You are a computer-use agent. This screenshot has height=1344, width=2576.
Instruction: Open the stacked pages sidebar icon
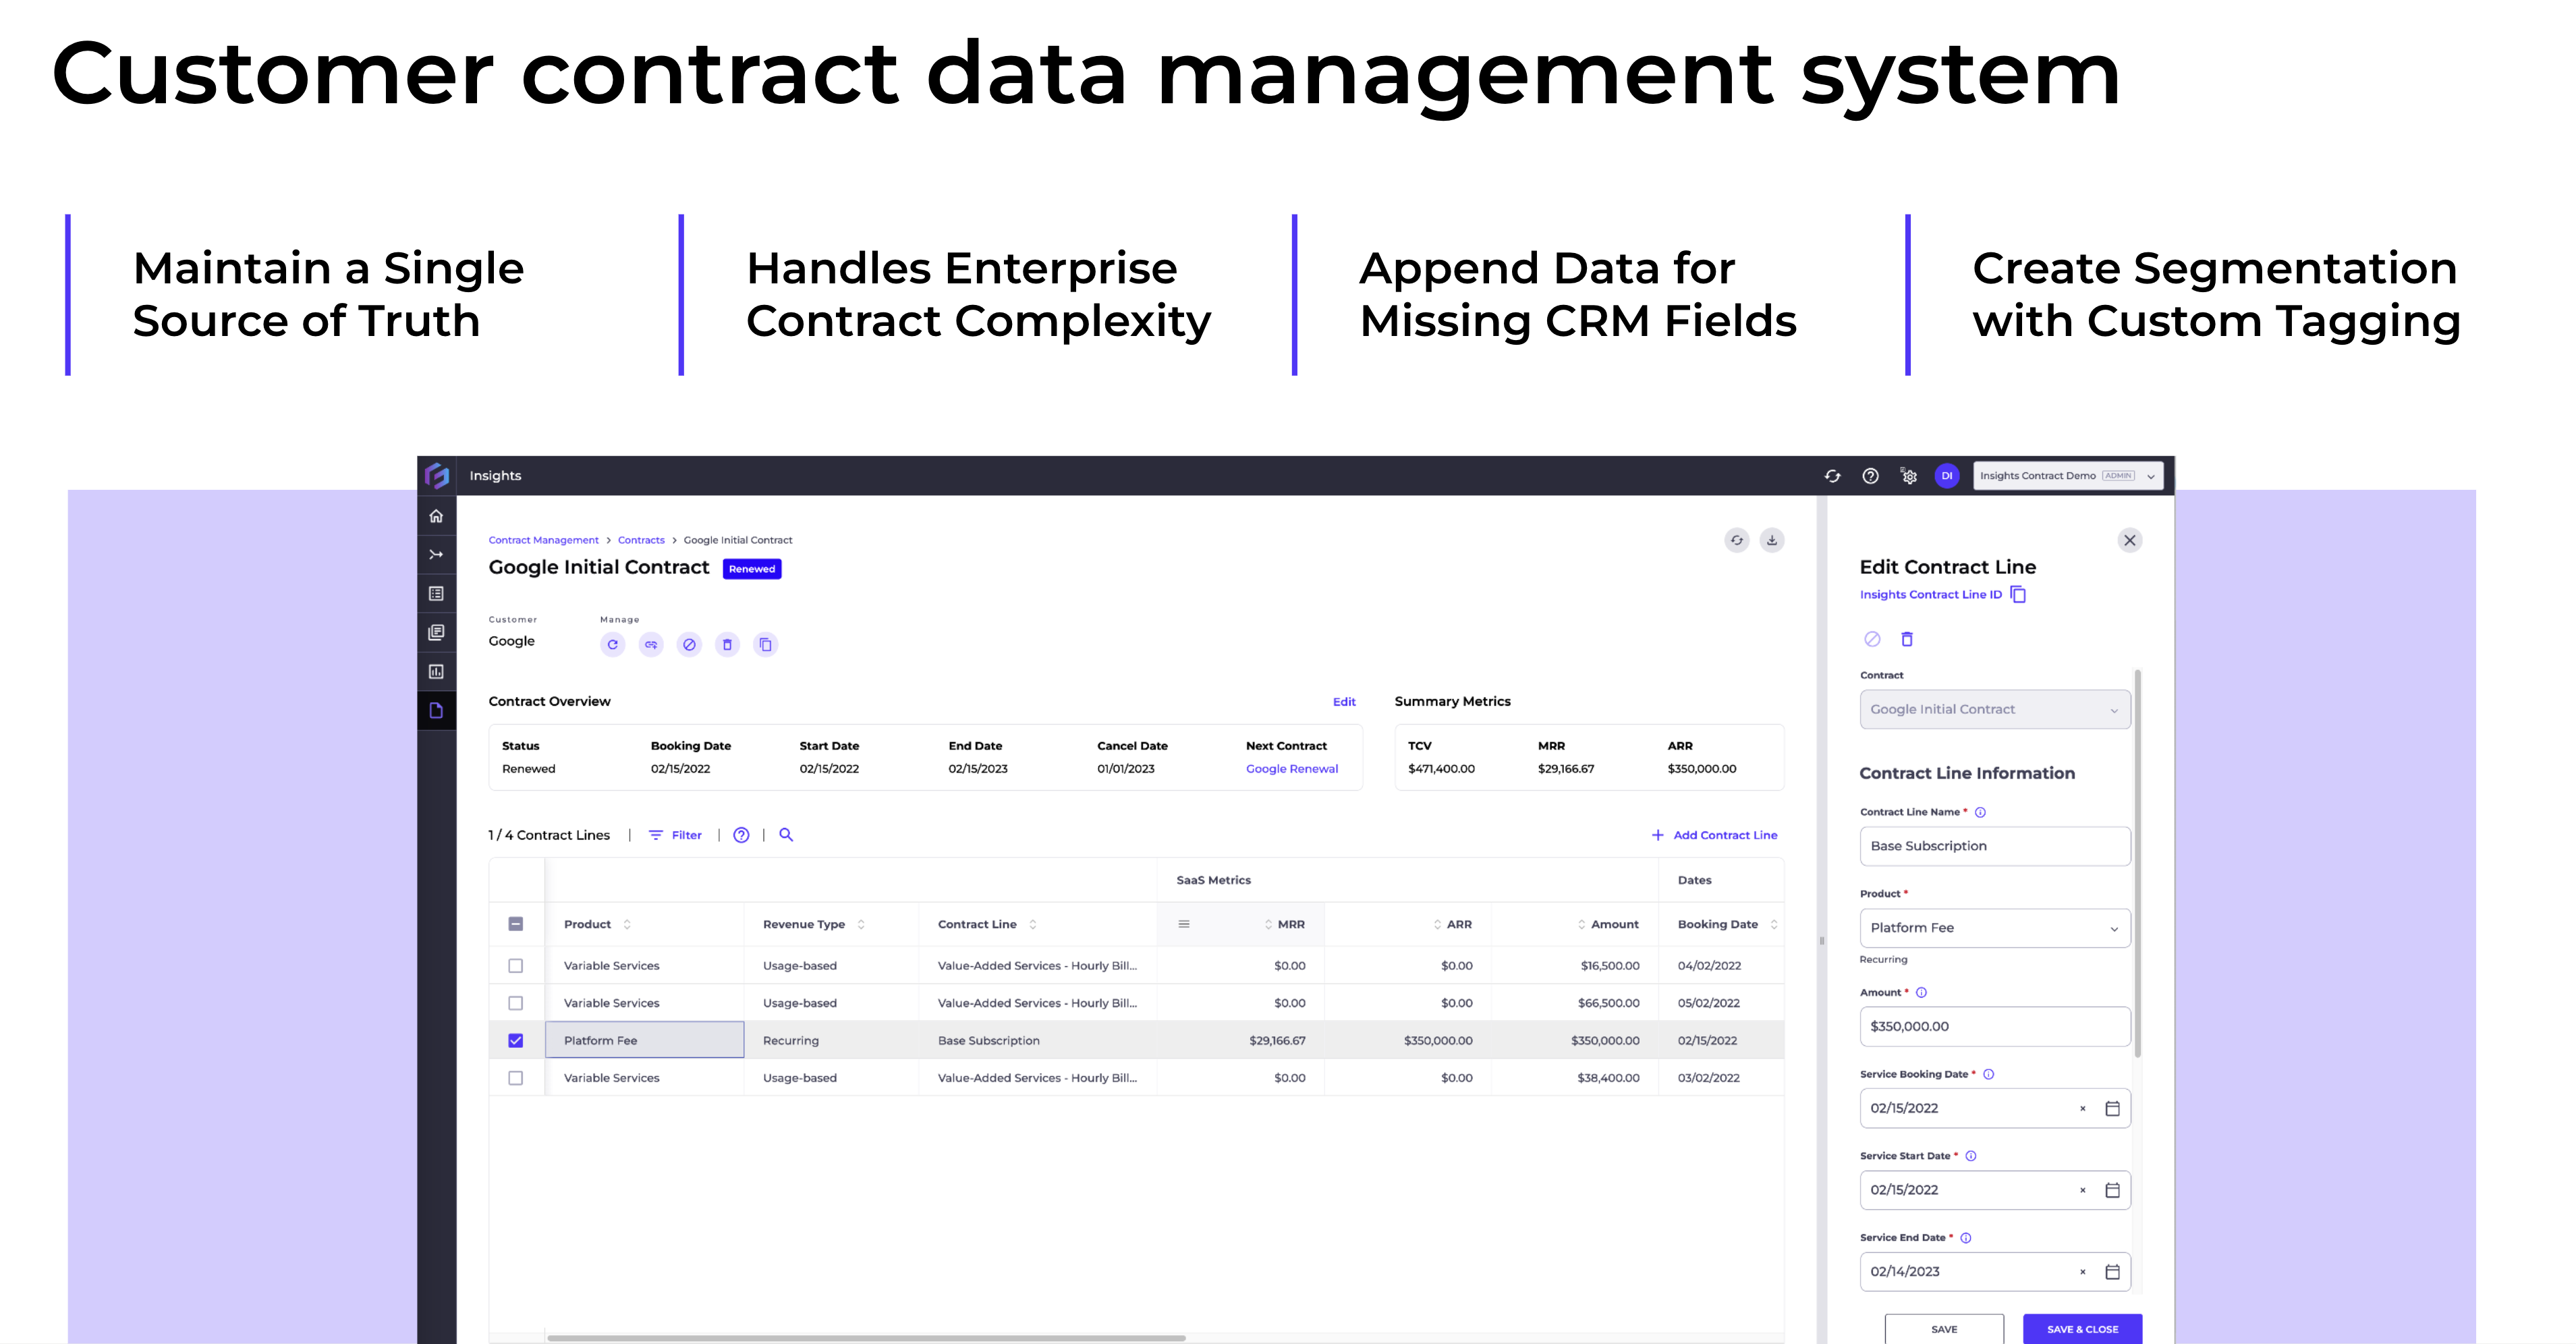coord(436,632)
